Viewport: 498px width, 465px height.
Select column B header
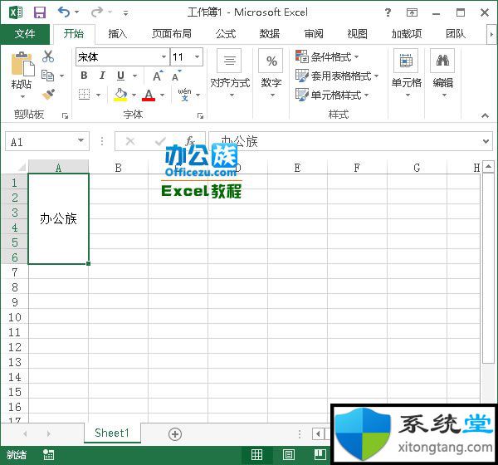(x=119, y=168)
